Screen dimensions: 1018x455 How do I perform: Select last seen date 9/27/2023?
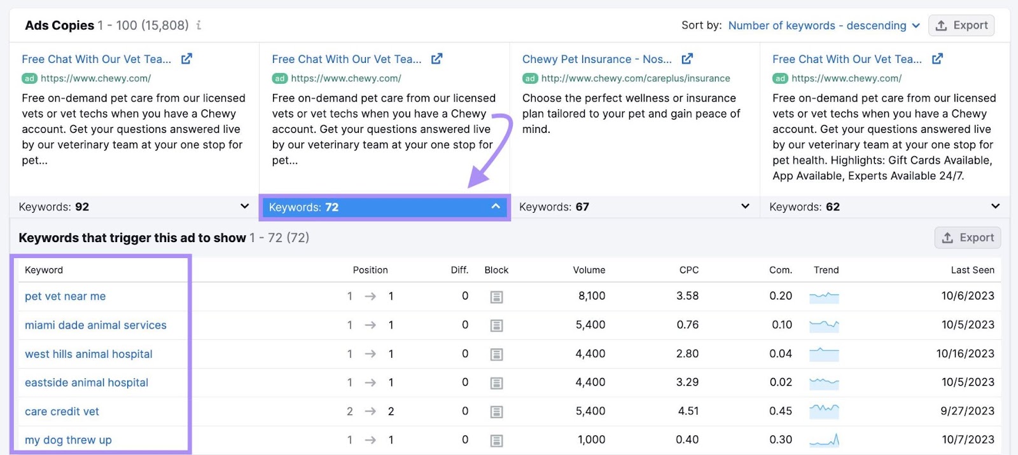968,411
